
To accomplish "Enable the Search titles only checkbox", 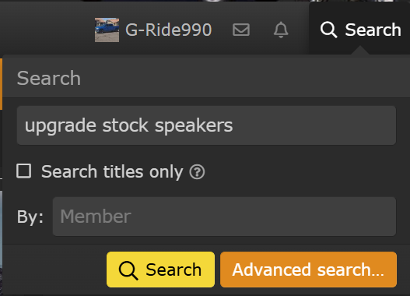I will (24, 171).
